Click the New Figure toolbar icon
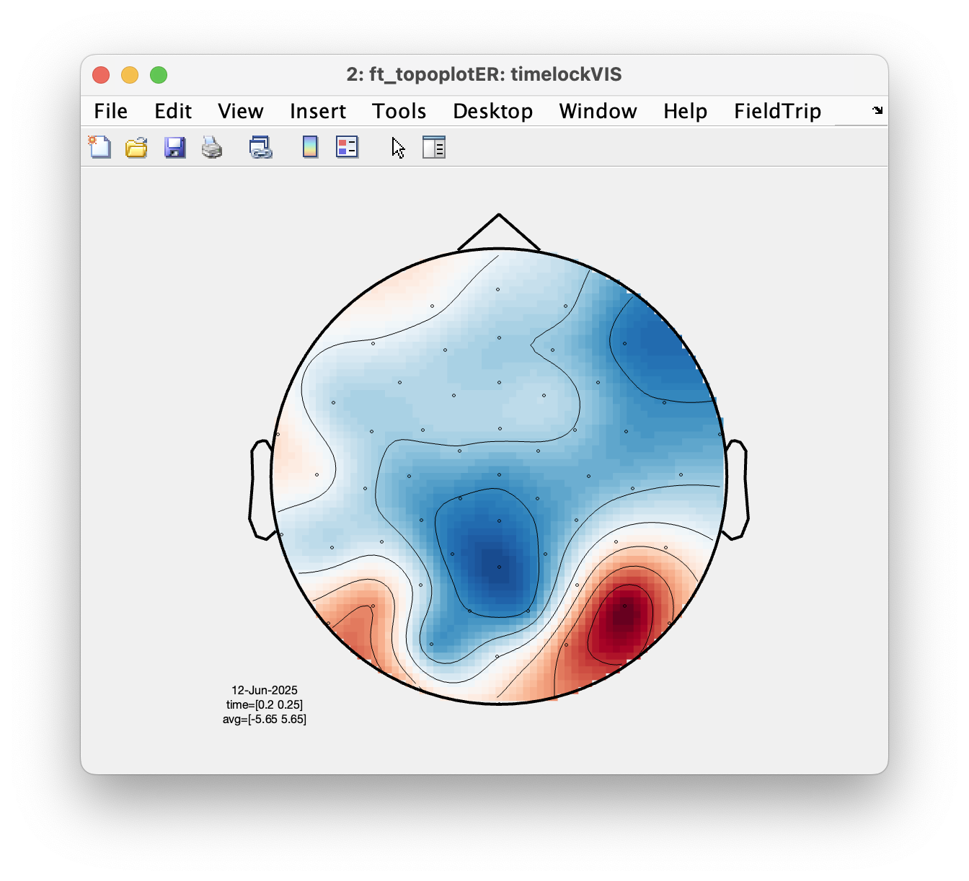The image size is (969, 881). tap(99, 147)
